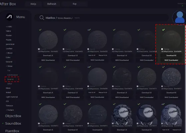Click the After Box logo icon beside Menu

pyautogui.click(x=9, y=17)
